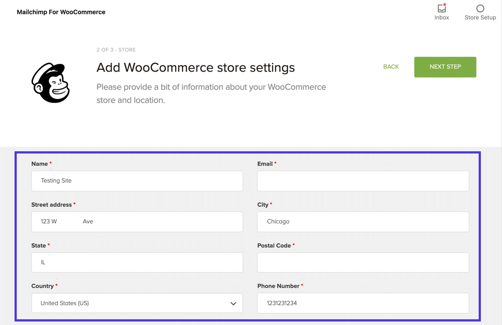The width and height of the screenshot is (502, 325).
Task: Go back using the BACK link
Action: click(x=391, y=67)
